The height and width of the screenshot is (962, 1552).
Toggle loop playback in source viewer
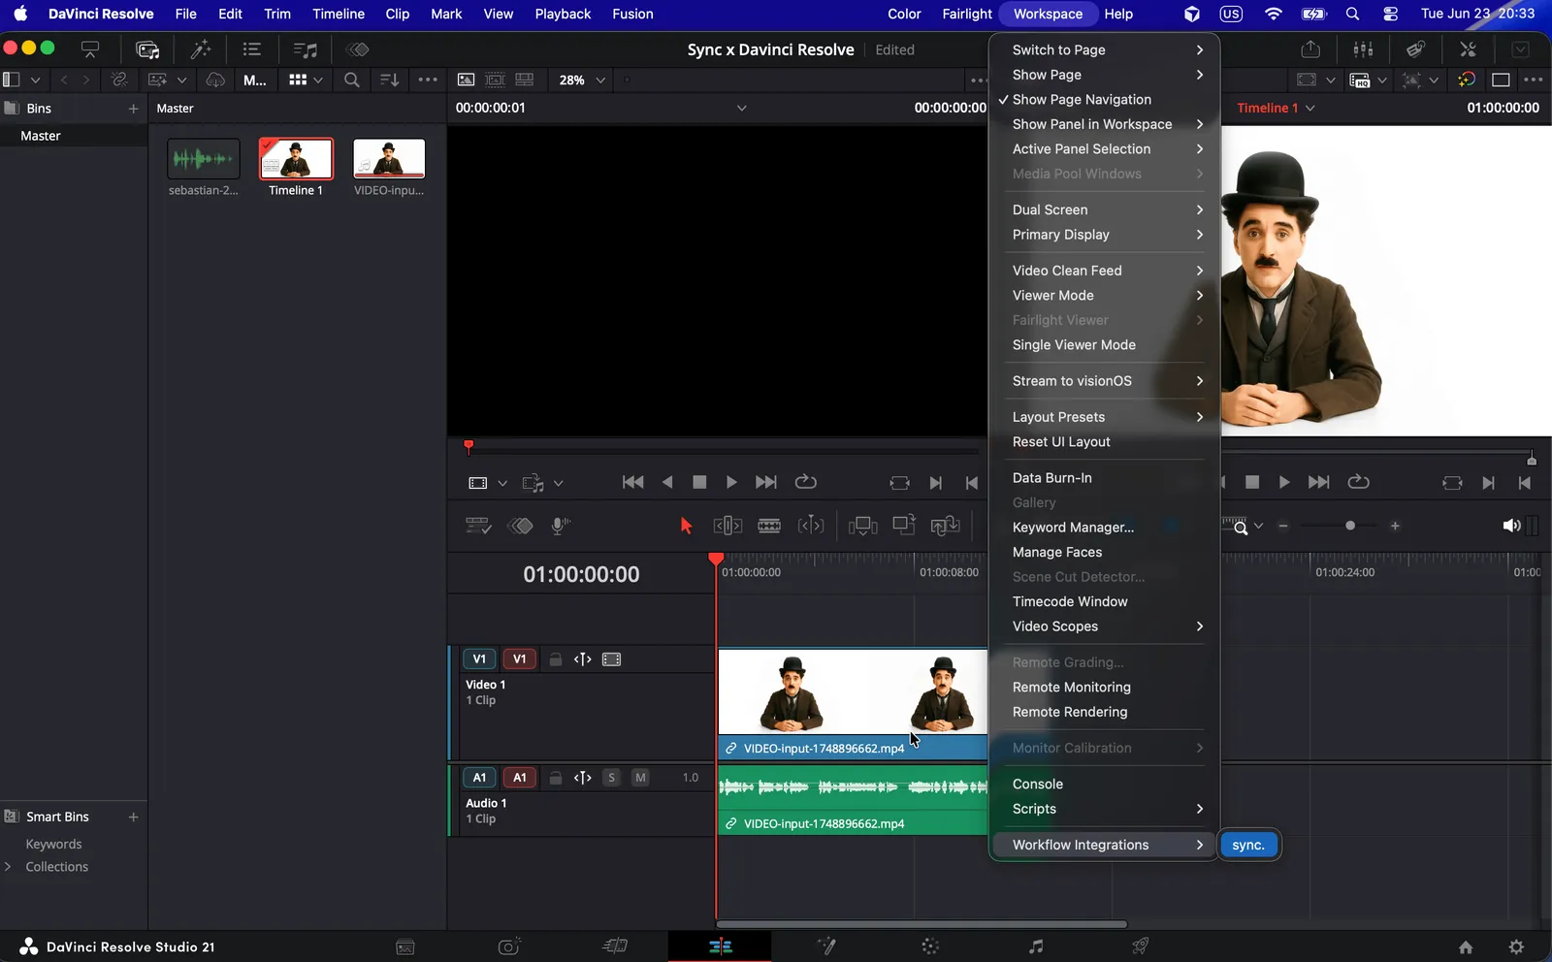click(x=806, y=482)
